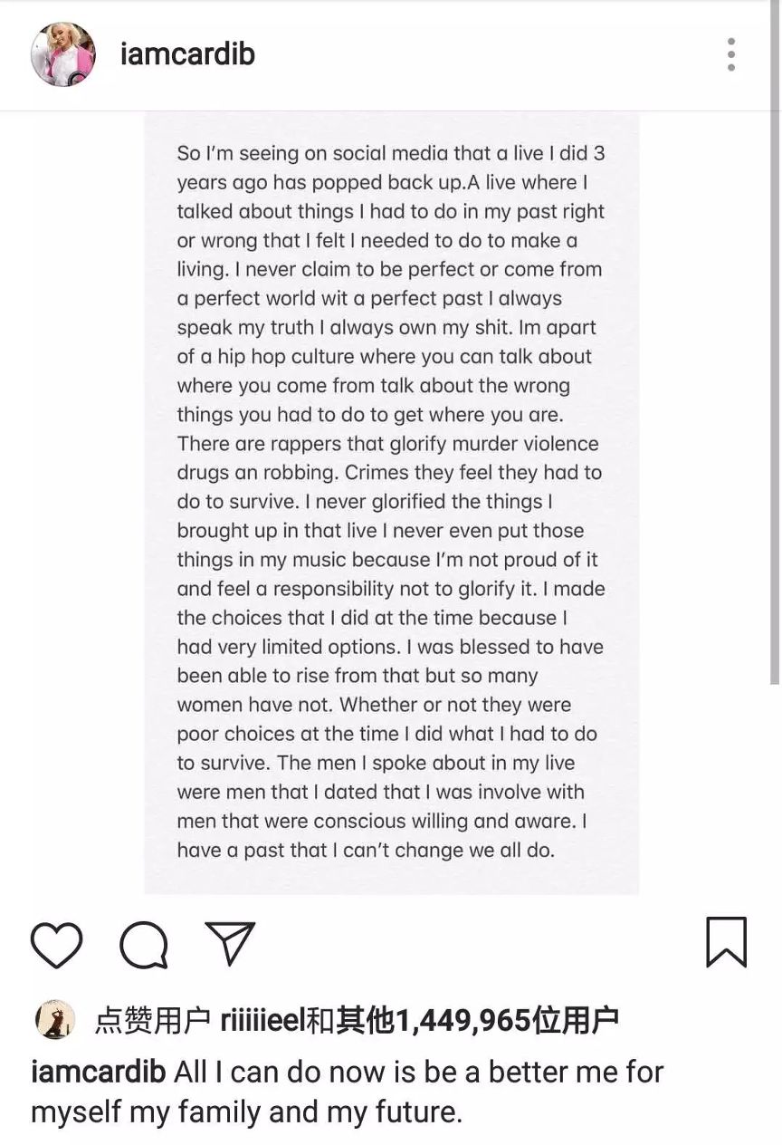Save the post with the bookmark icon

click(726, 942)
